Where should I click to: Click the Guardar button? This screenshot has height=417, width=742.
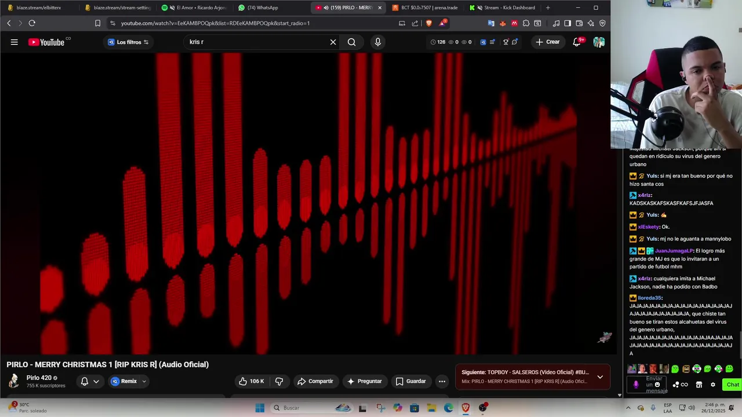(x=411, y=381)
